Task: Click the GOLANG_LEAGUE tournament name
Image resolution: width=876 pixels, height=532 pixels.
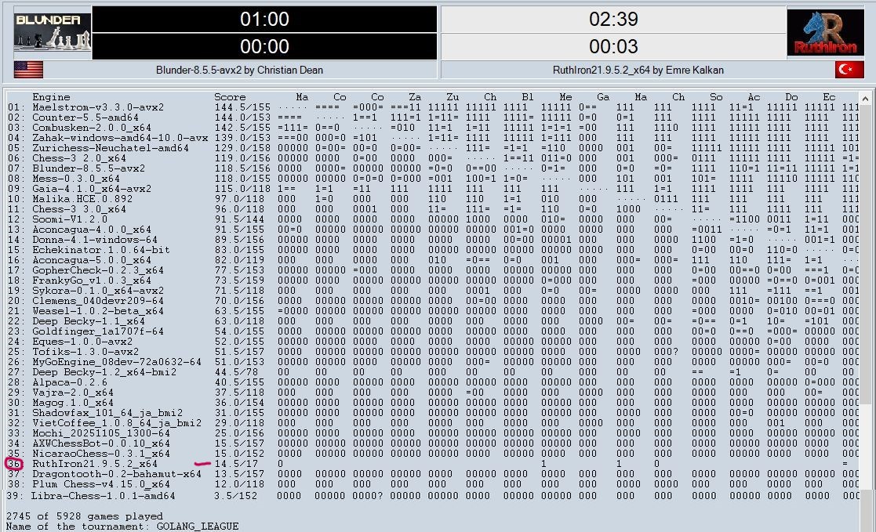Action: click(x=197, y=527)
